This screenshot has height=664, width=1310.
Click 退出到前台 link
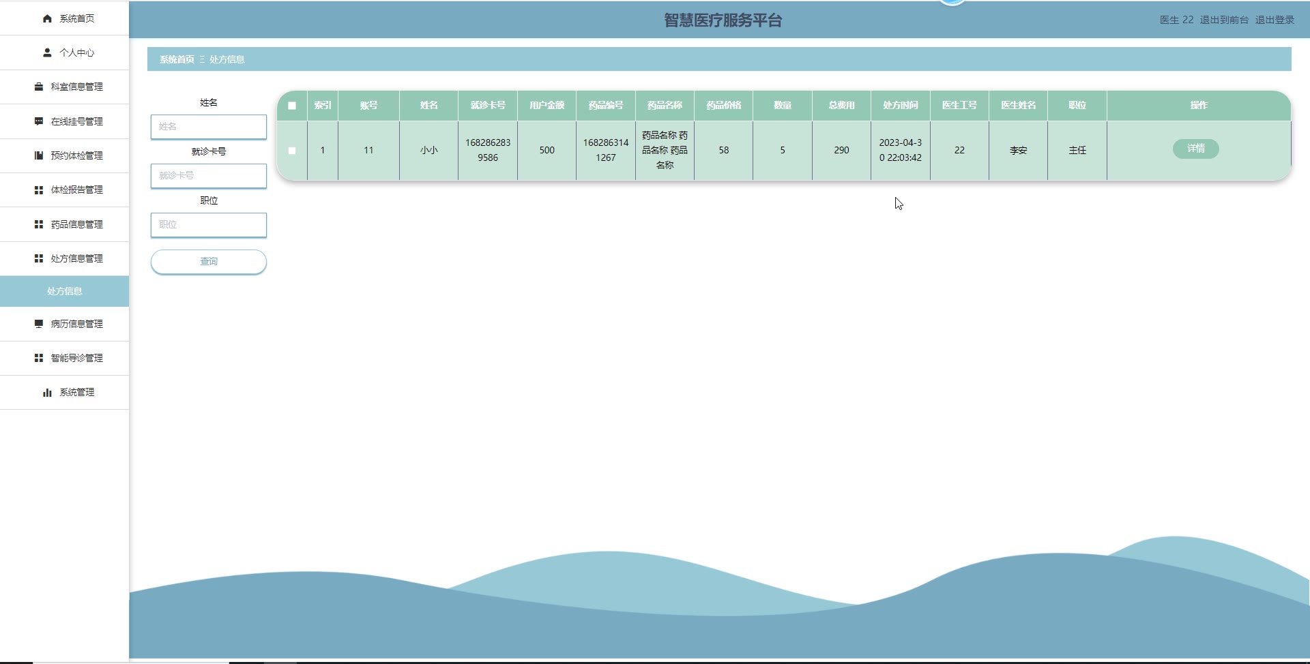tap(1224, 20)
